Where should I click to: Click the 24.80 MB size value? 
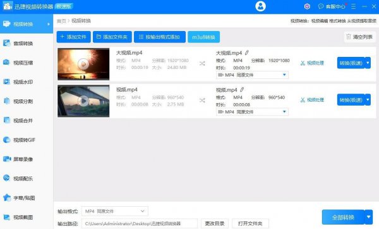point(177,67)
